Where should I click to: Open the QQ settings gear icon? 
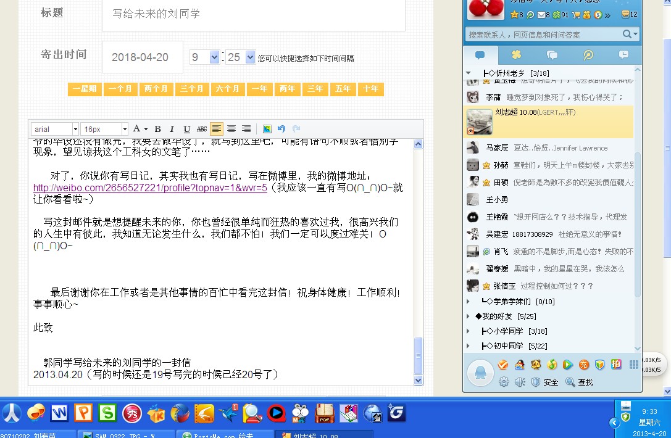click(504, 381)
